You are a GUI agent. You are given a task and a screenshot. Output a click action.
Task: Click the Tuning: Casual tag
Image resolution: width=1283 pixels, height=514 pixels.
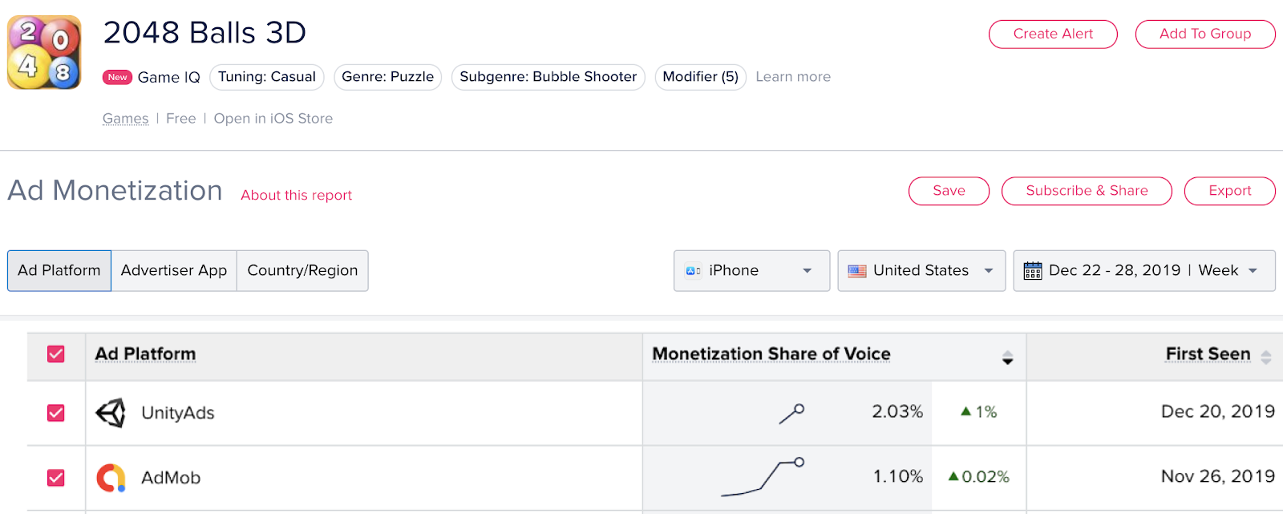coord(267,77)
